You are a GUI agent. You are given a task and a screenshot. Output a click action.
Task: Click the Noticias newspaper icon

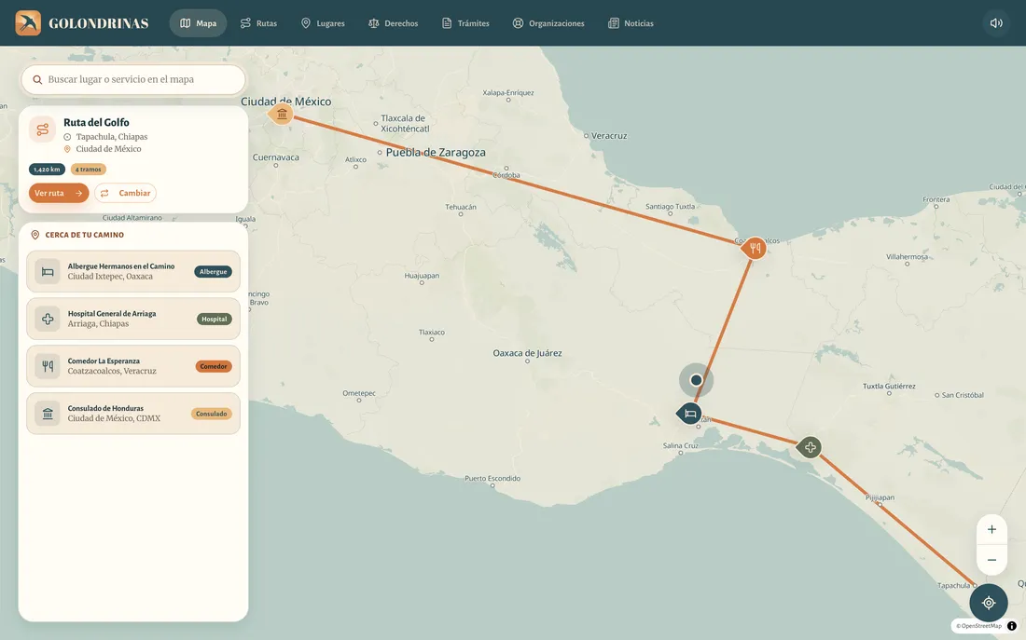[x=613, y=23]
